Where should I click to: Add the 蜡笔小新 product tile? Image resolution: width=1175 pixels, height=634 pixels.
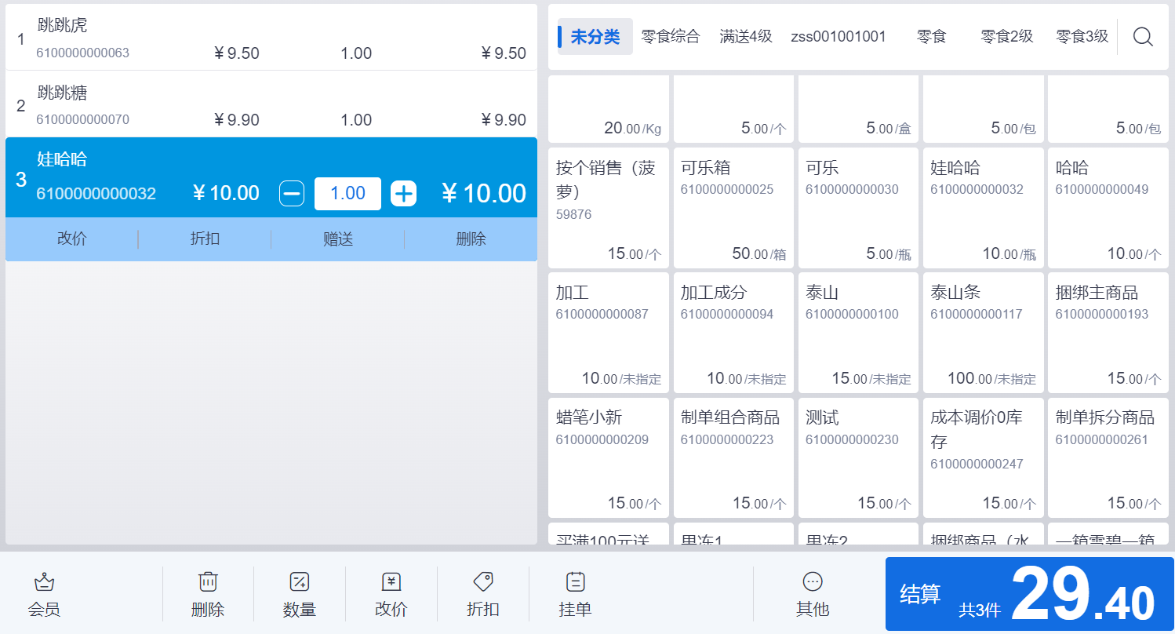click(609, 458)
